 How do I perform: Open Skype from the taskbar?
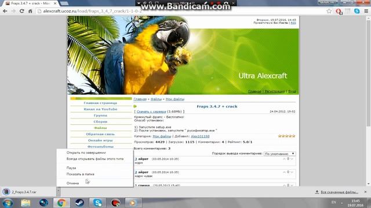pyautogui.click(x=97, y=203)
